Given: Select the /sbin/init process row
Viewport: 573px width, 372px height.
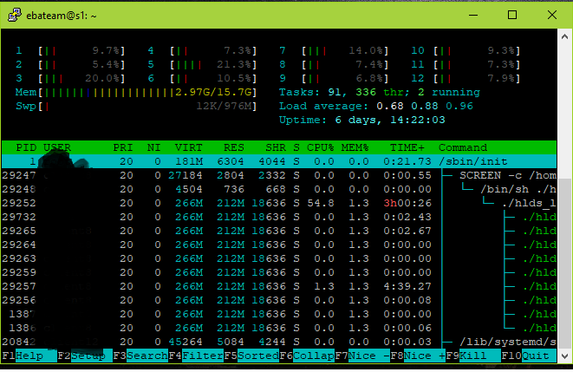Looking at the screenshot, I should tap(279, 161).
